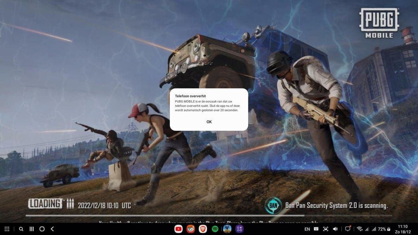The height and width of the screenshot is (235, 418).
Task: Tap the Home circle button
Action: tap(42, 229)
